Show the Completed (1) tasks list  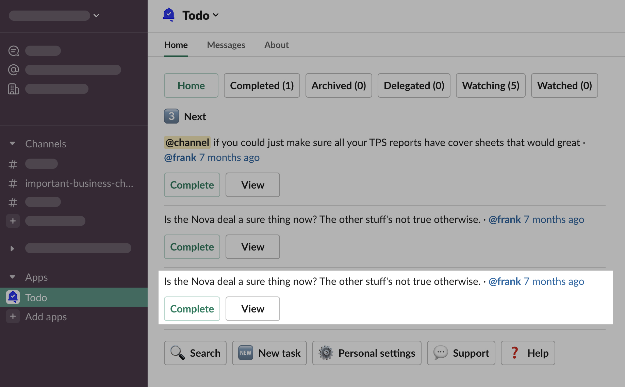click(262, 85)
